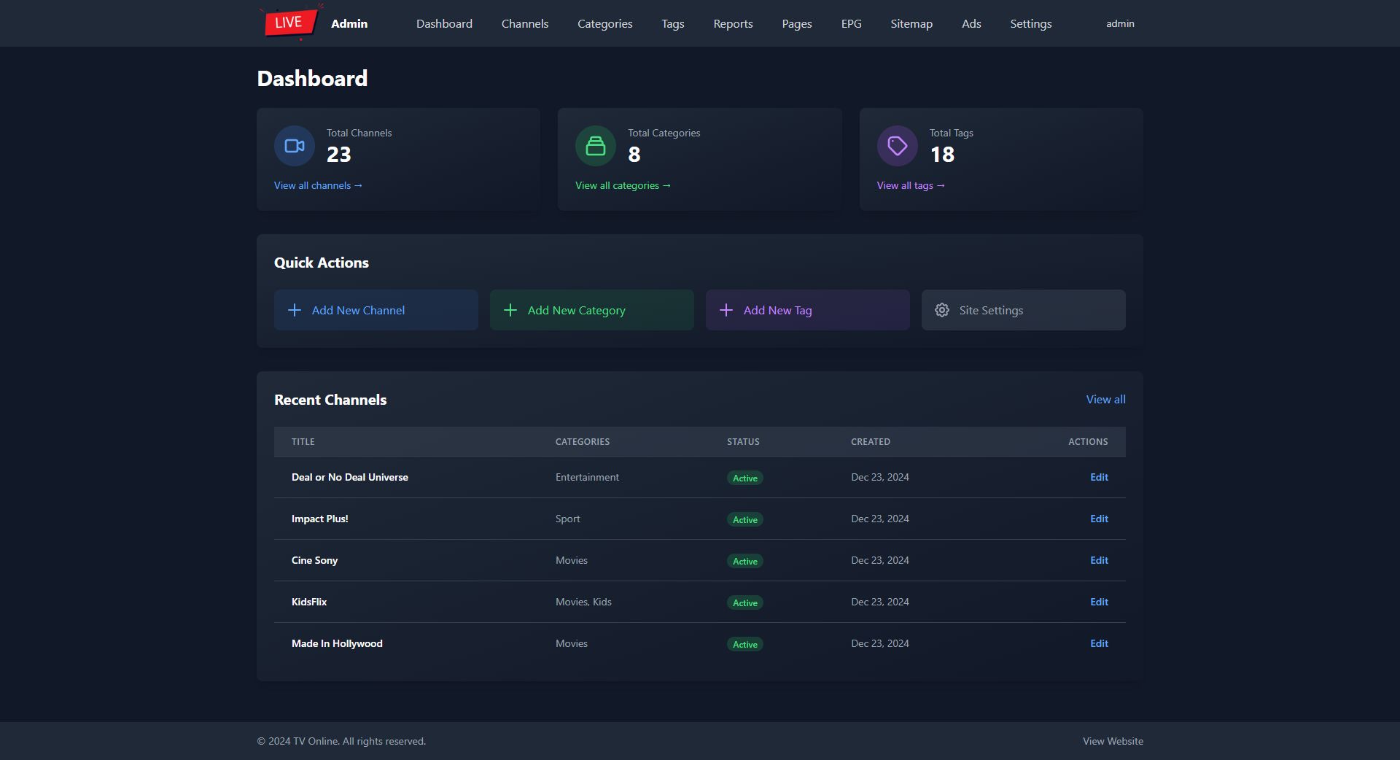Click the Site Settings gear icon
The height and width of the screenshot is (760, 1400).
click(942, 310)
